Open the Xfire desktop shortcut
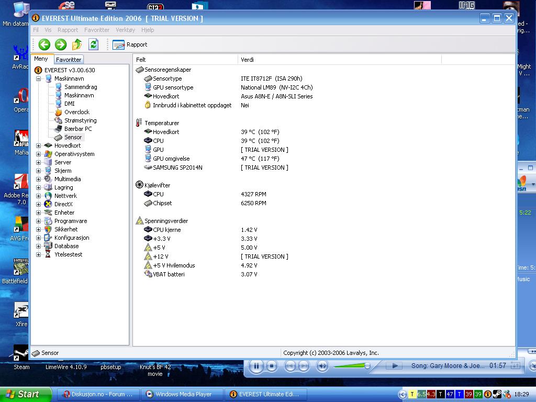536x402 pixels. (21, 315)
